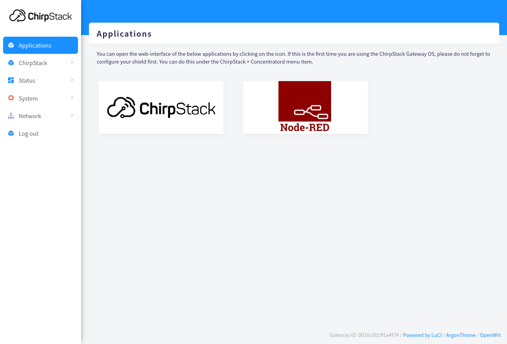The width and height of the screenshot is (507, 344).
Task: Select the System menu label
Action: pyautogui.click(x=28, y=98)
